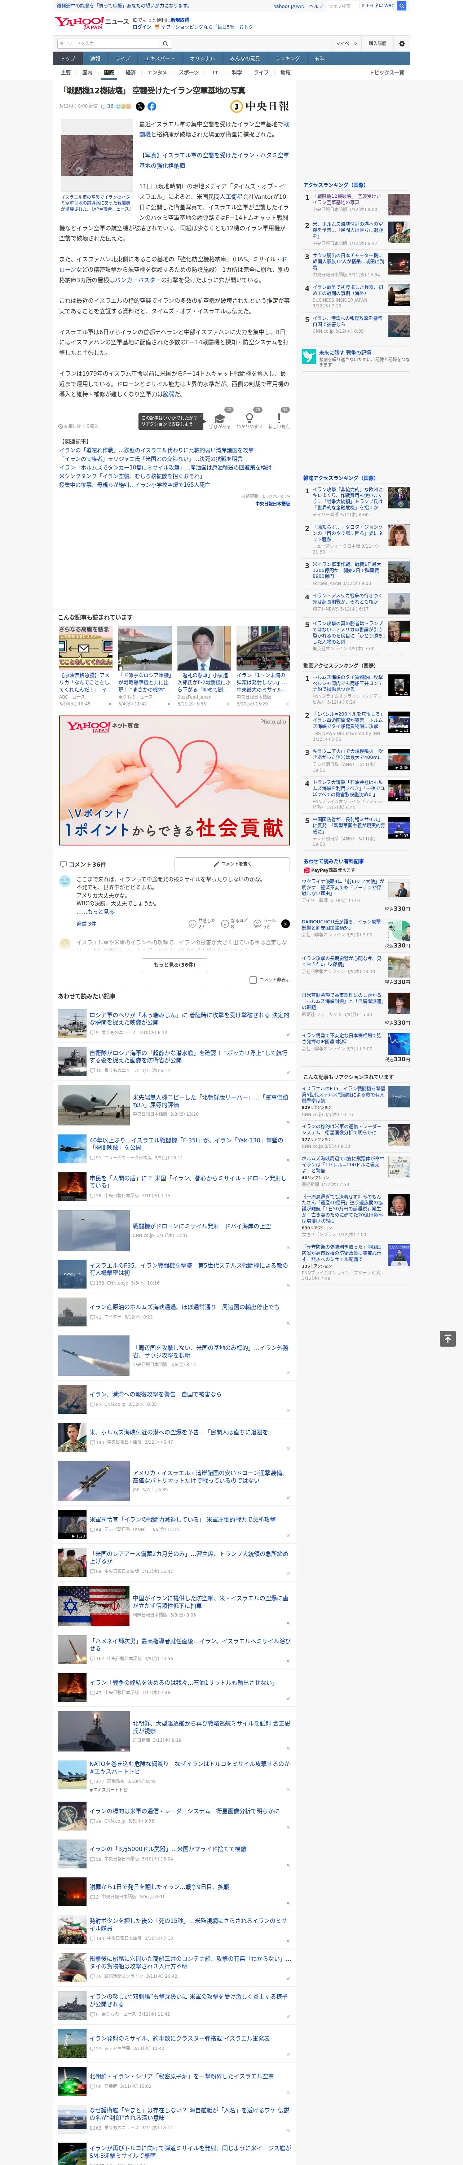Click the コメントを書く button
Viewport: 463px width, 2165px height.
click(232, 864)
